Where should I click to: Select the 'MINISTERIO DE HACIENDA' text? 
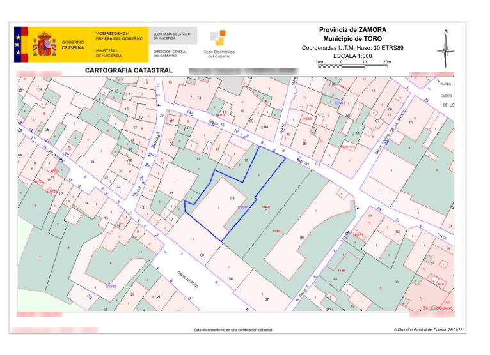109,53
